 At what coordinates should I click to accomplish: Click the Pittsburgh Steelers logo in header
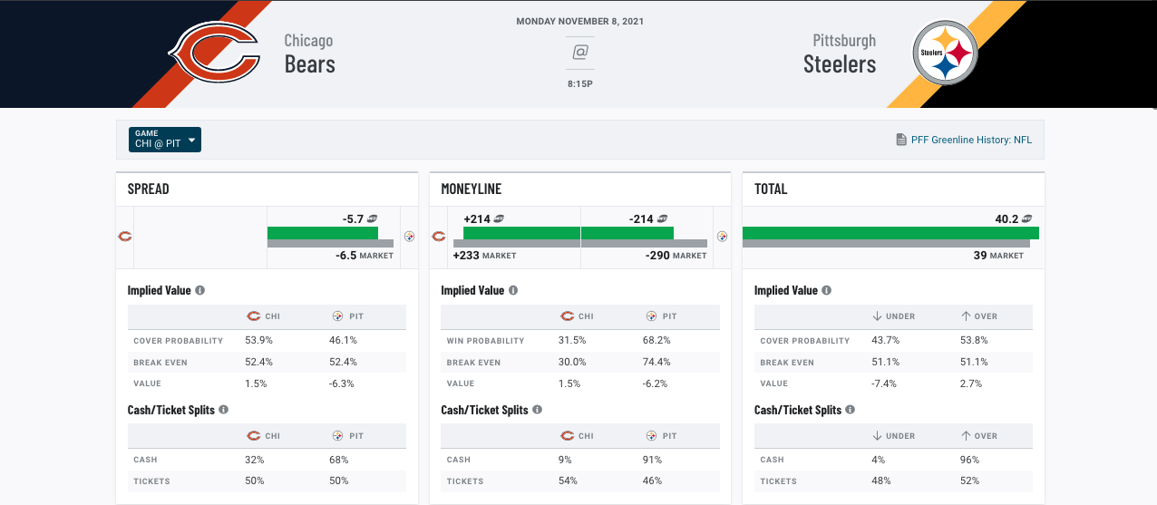[945, 52]
